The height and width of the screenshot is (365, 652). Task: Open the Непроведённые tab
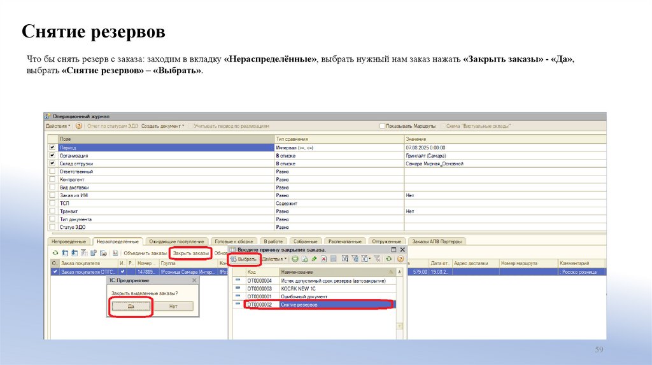pyautogui.click(x=69, y=241)
